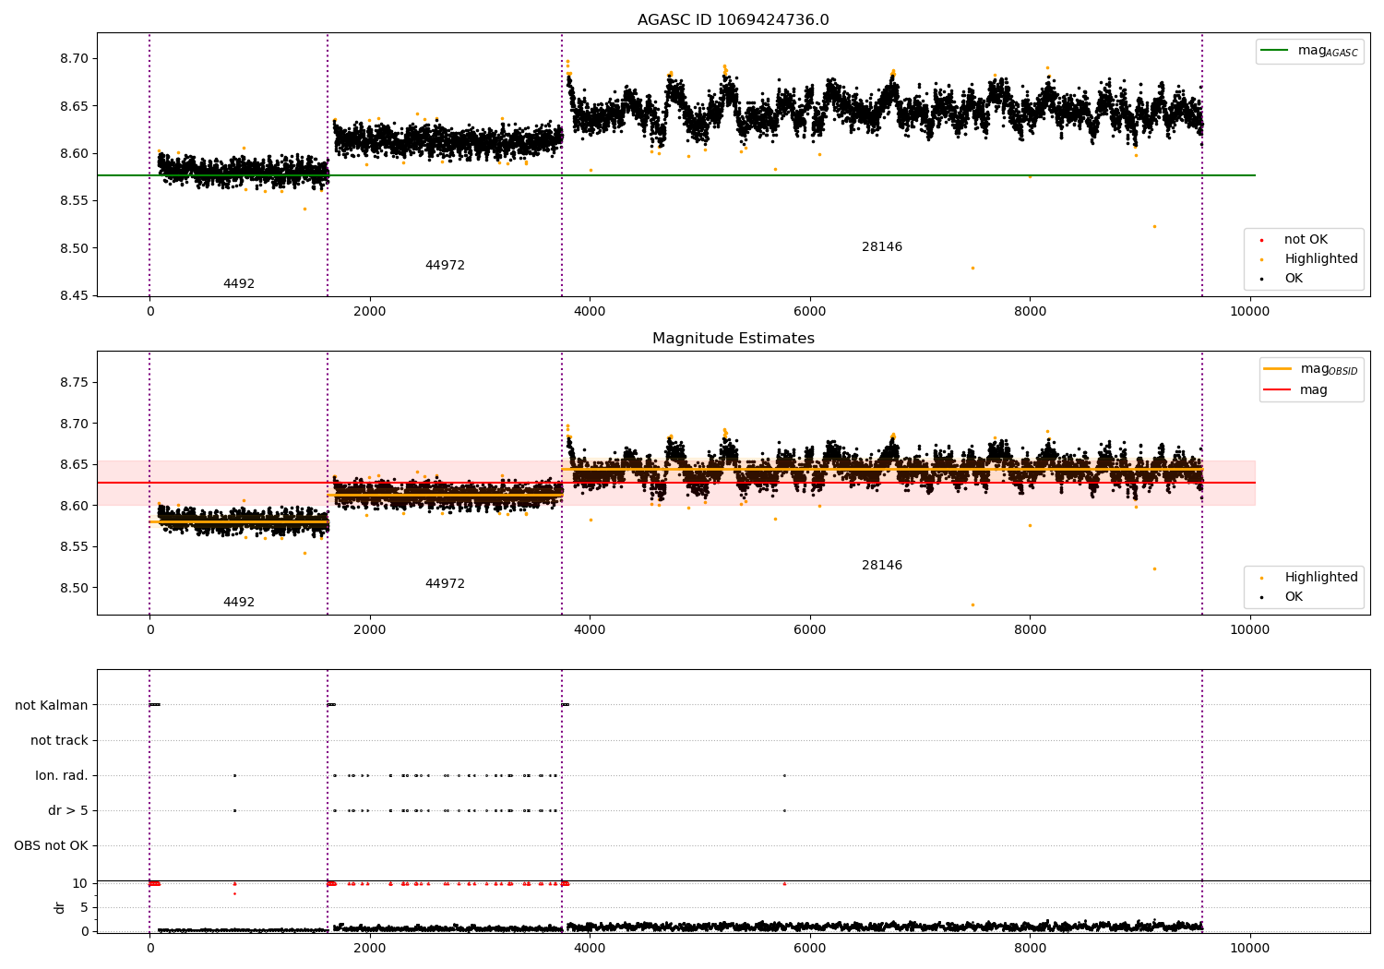Screen dimensions: 1384x969
Task: Click x-tick '8000' under the top plot
Action: (x=1030, y=311)
